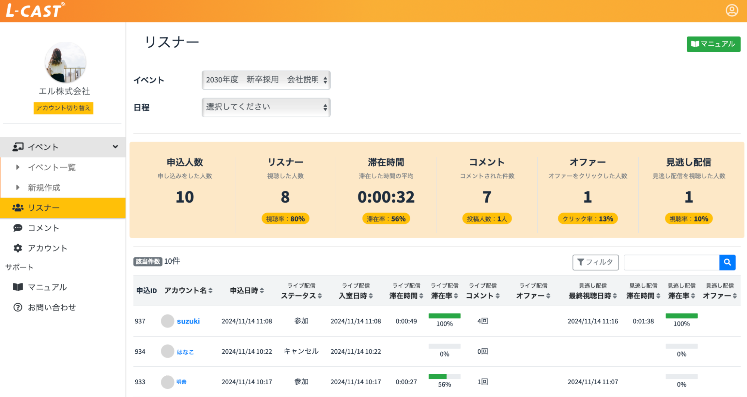This screenshot has width=747, height=397.
Task: Open コメント via the speech bubble icon
Action: click(x=18, y=228)
